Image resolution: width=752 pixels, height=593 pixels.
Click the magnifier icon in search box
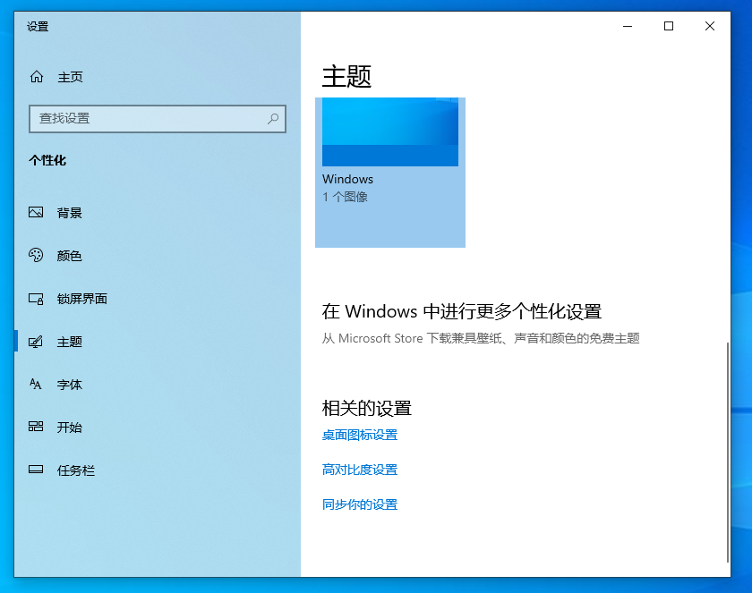[x=273, y=118]
